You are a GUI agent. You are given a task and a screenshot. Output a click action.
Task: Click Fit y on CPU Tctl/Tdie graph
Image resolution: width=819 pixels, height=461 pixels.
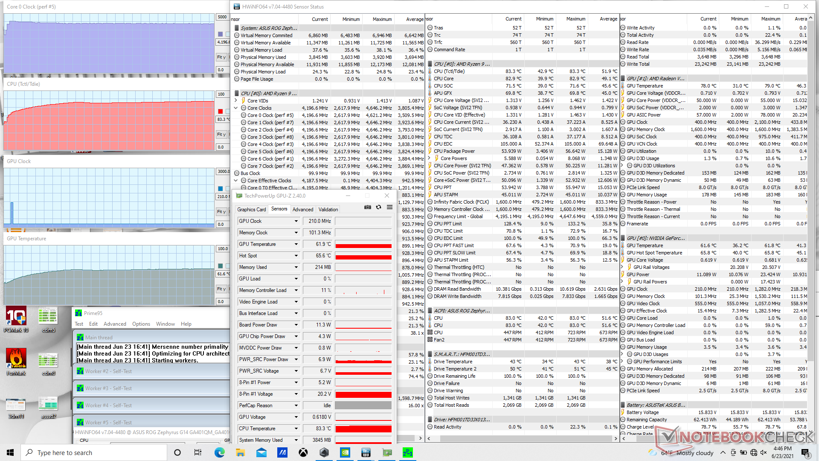[x=221, y=134]
